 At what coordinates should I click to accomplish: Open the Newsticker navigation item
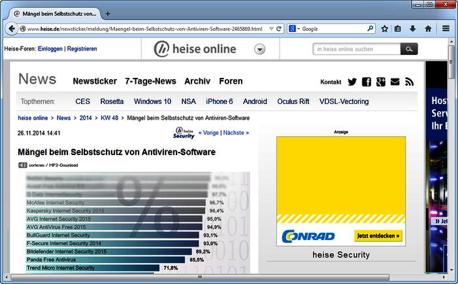pos(95,81)
